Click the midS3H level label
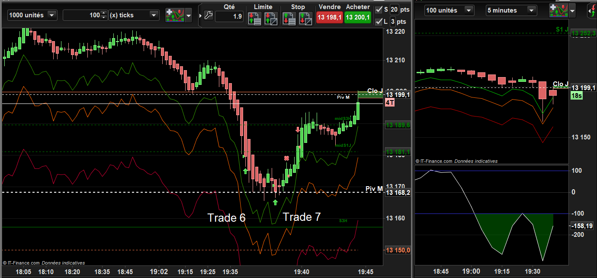 pos(343,118)
